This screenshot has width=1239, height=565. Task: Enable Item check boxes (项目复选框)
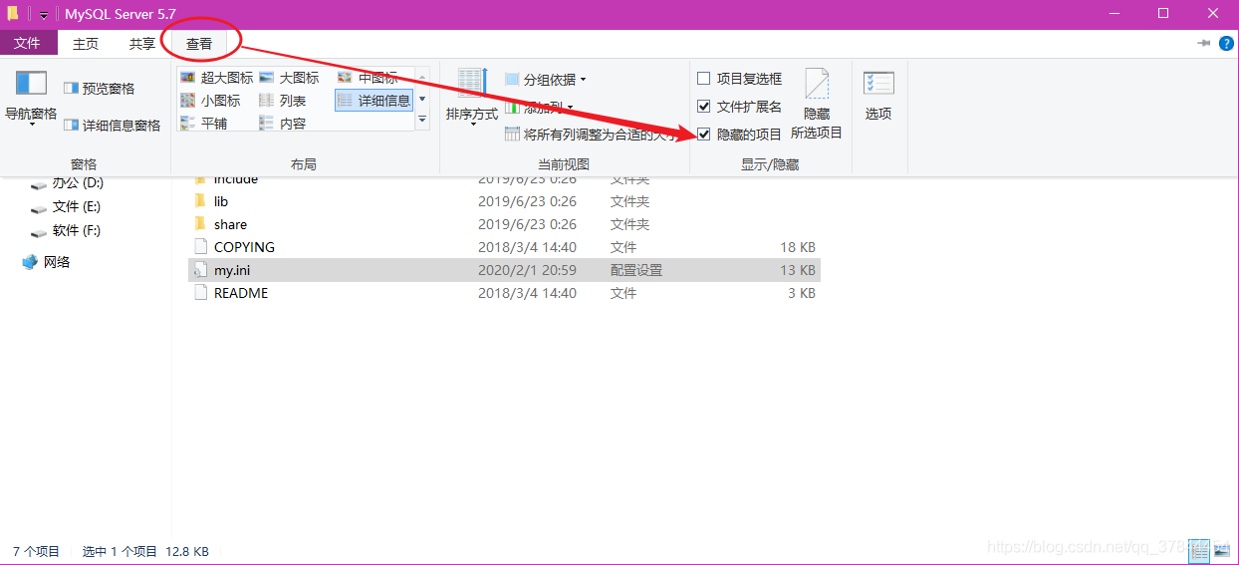point(740,79)
